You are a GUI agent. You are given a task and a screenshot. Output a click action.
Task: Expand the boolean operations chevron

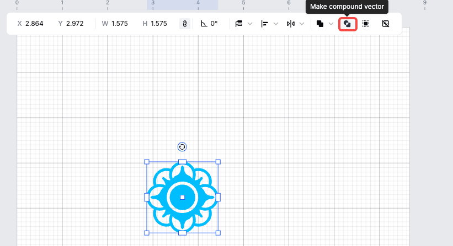pyautogui.click(x=331, y=24)
